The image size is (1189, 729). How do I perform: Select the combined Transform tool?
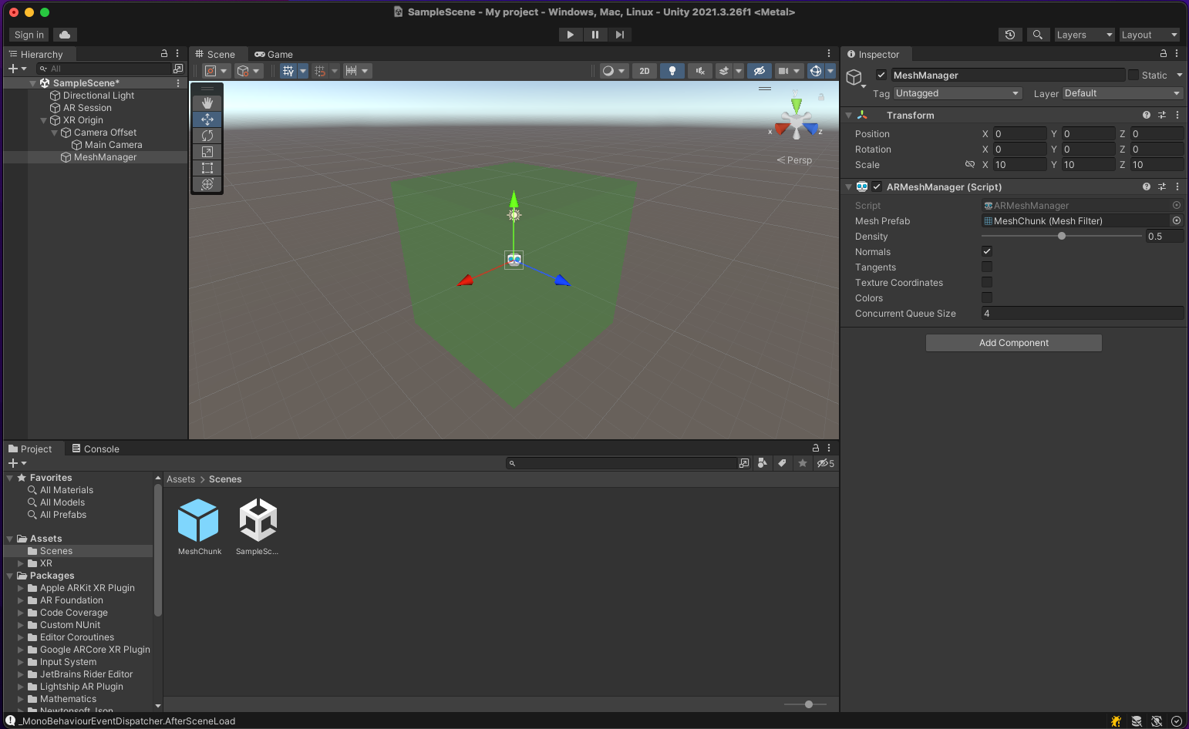[x=207, y=184]
